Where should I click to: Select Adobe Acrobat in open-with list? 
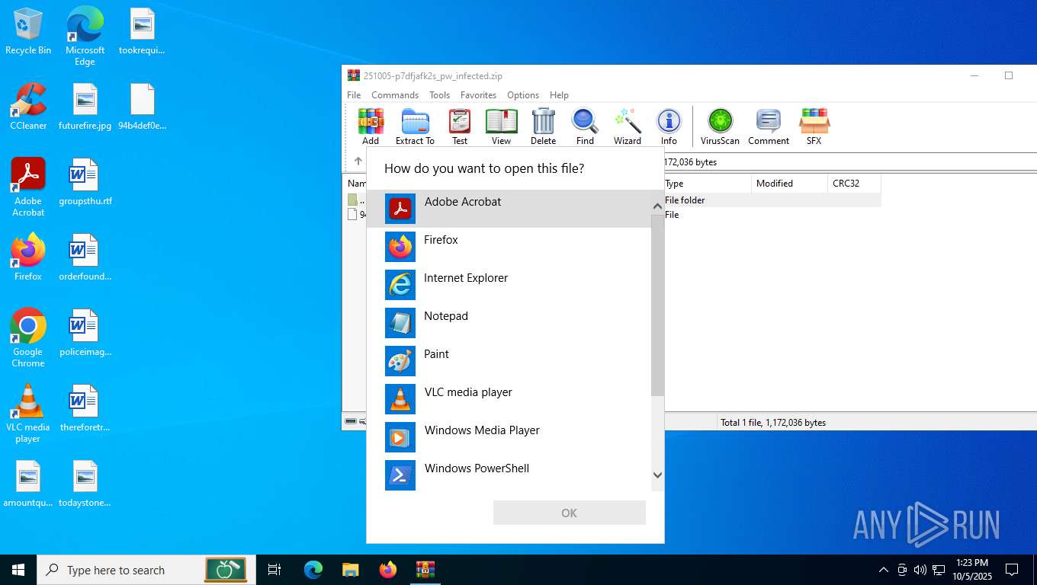[509, 208]
